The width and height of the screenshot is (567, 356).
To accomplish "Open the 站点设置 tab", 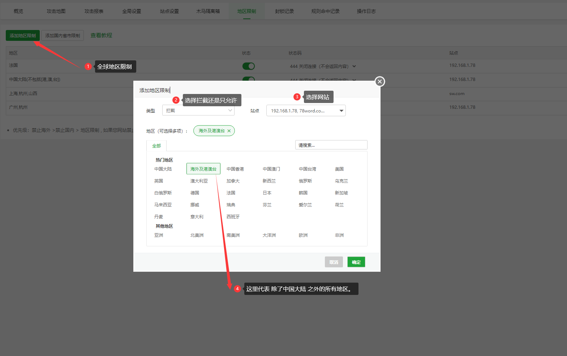I will [169, 11].
